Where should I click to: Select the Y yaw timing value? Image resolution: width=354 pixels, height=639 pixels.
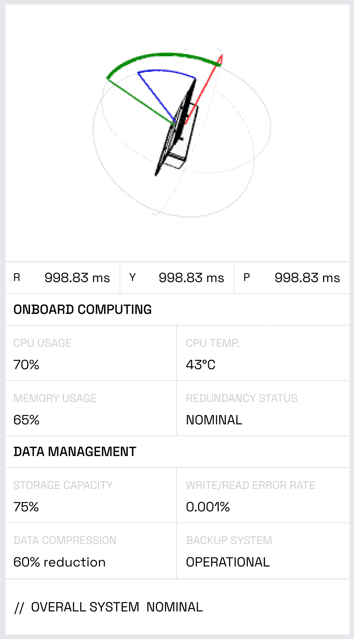[x=191, y=278]
